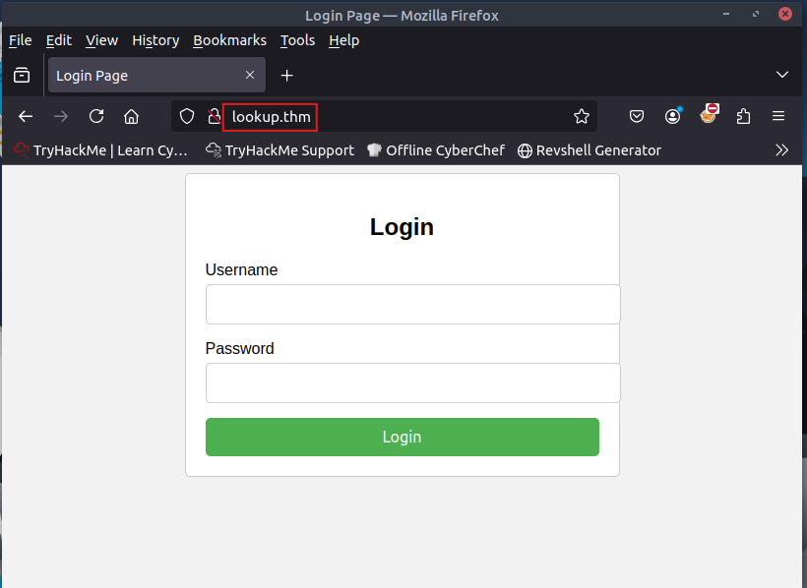Open a new tab with the plus button

pos(286,76)
